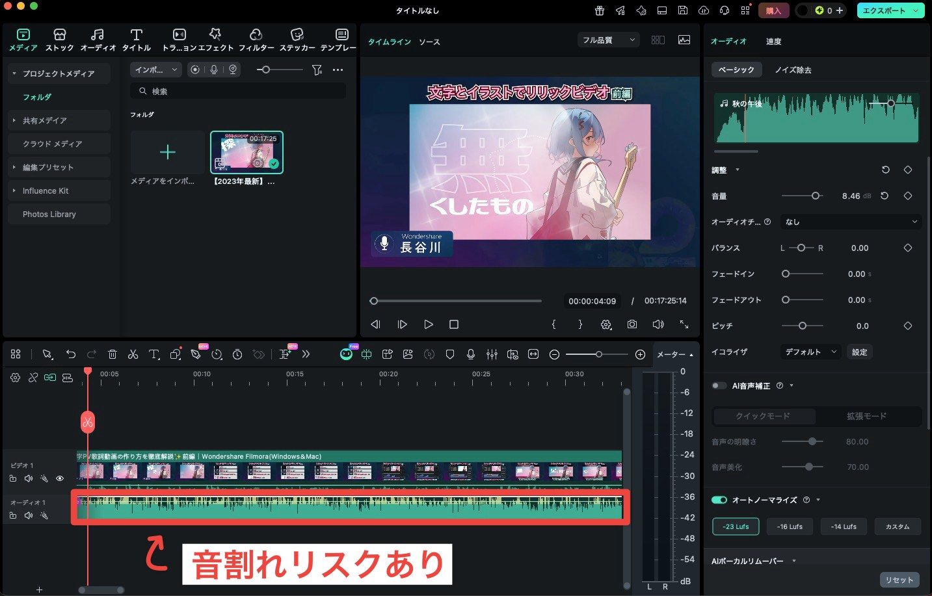Set mark-out point with right brace
The image size is (932, 596).
(580, 324)
